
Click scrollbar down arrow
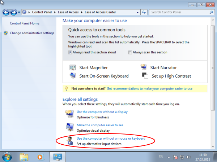pyautogui.click(x=213, y=147)
